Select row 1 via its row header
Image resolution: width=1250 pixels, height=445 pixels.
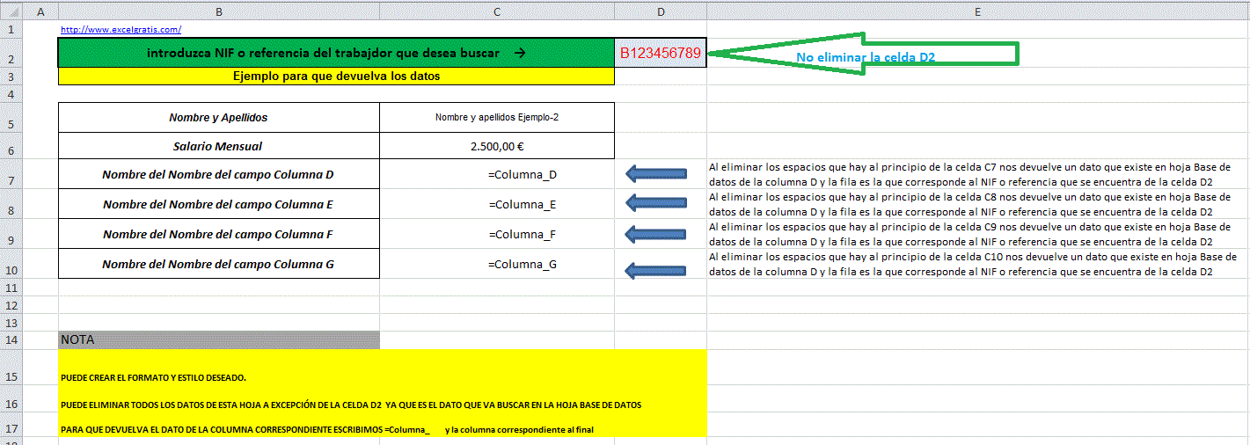(13, 28)
